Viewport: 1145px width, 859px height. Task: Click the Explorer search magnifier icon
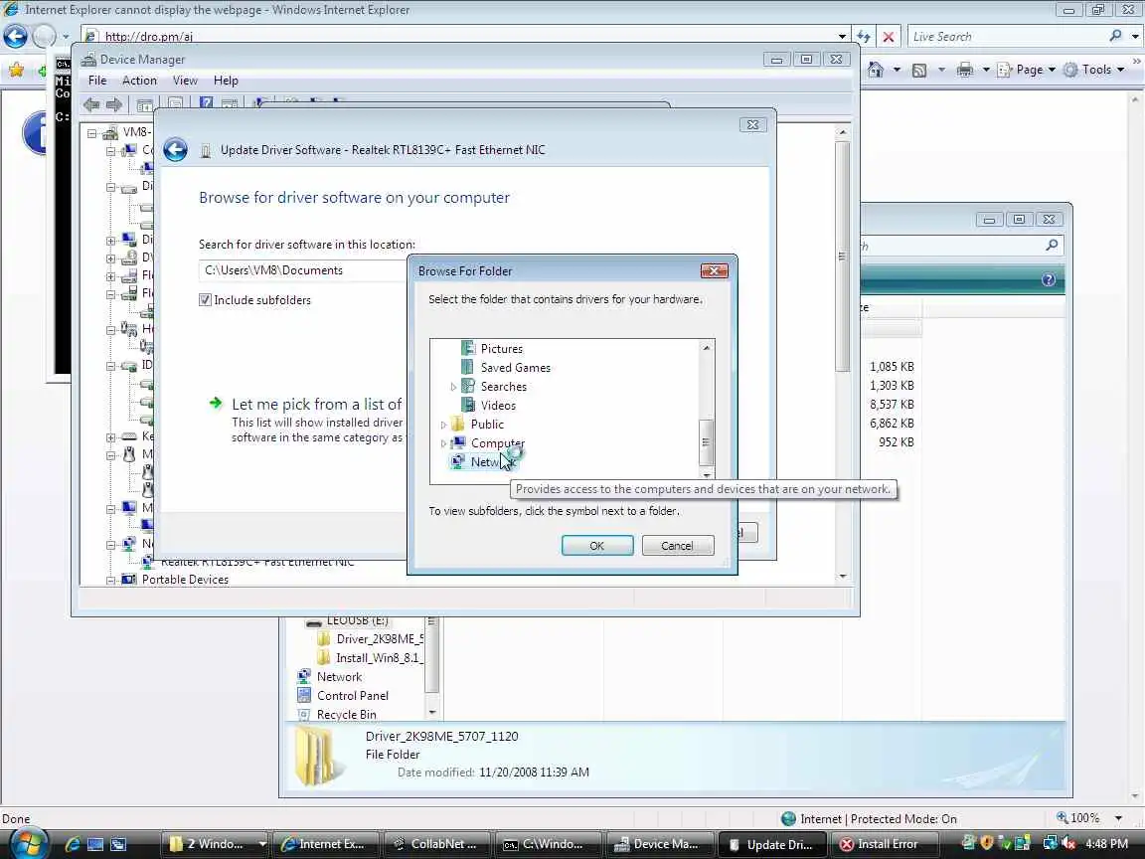(1052, 246)
